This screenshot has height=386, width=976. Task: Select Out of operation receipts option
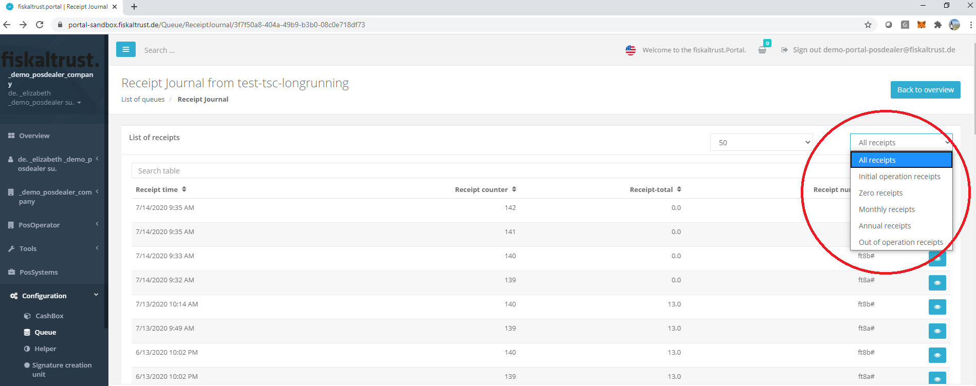pos(901,242)
